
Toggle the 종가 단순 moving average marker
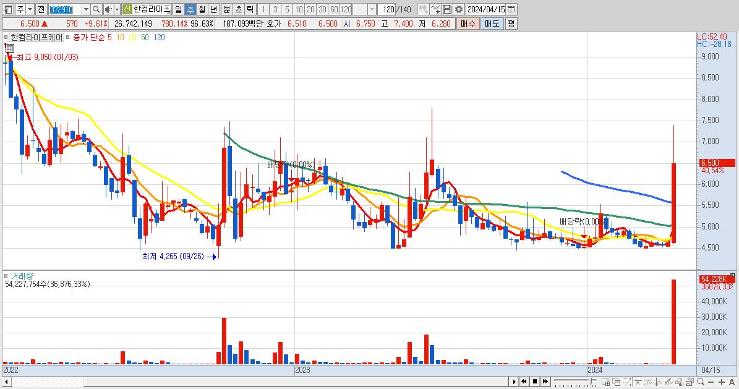(68, 37)
